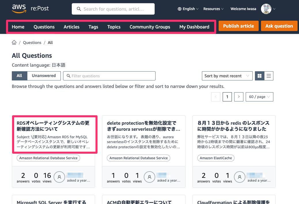Click the AWS logo in the header

19,9
